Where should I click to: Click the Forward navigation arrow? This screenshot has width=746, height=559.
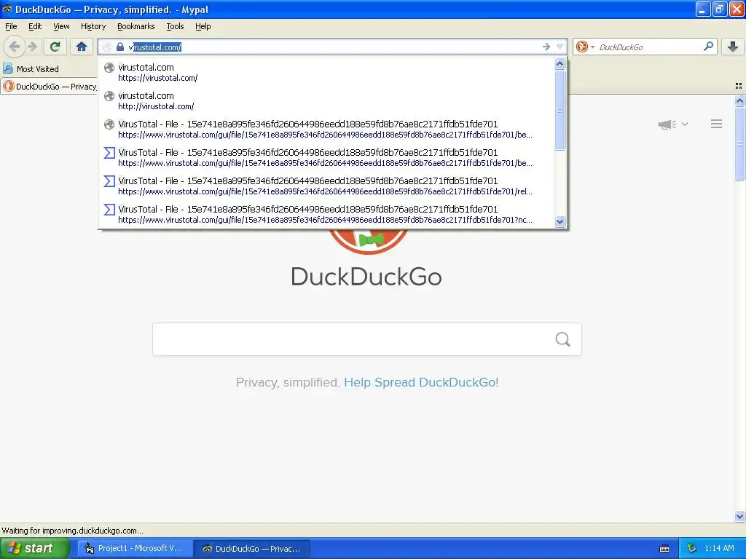pos(32,47)
